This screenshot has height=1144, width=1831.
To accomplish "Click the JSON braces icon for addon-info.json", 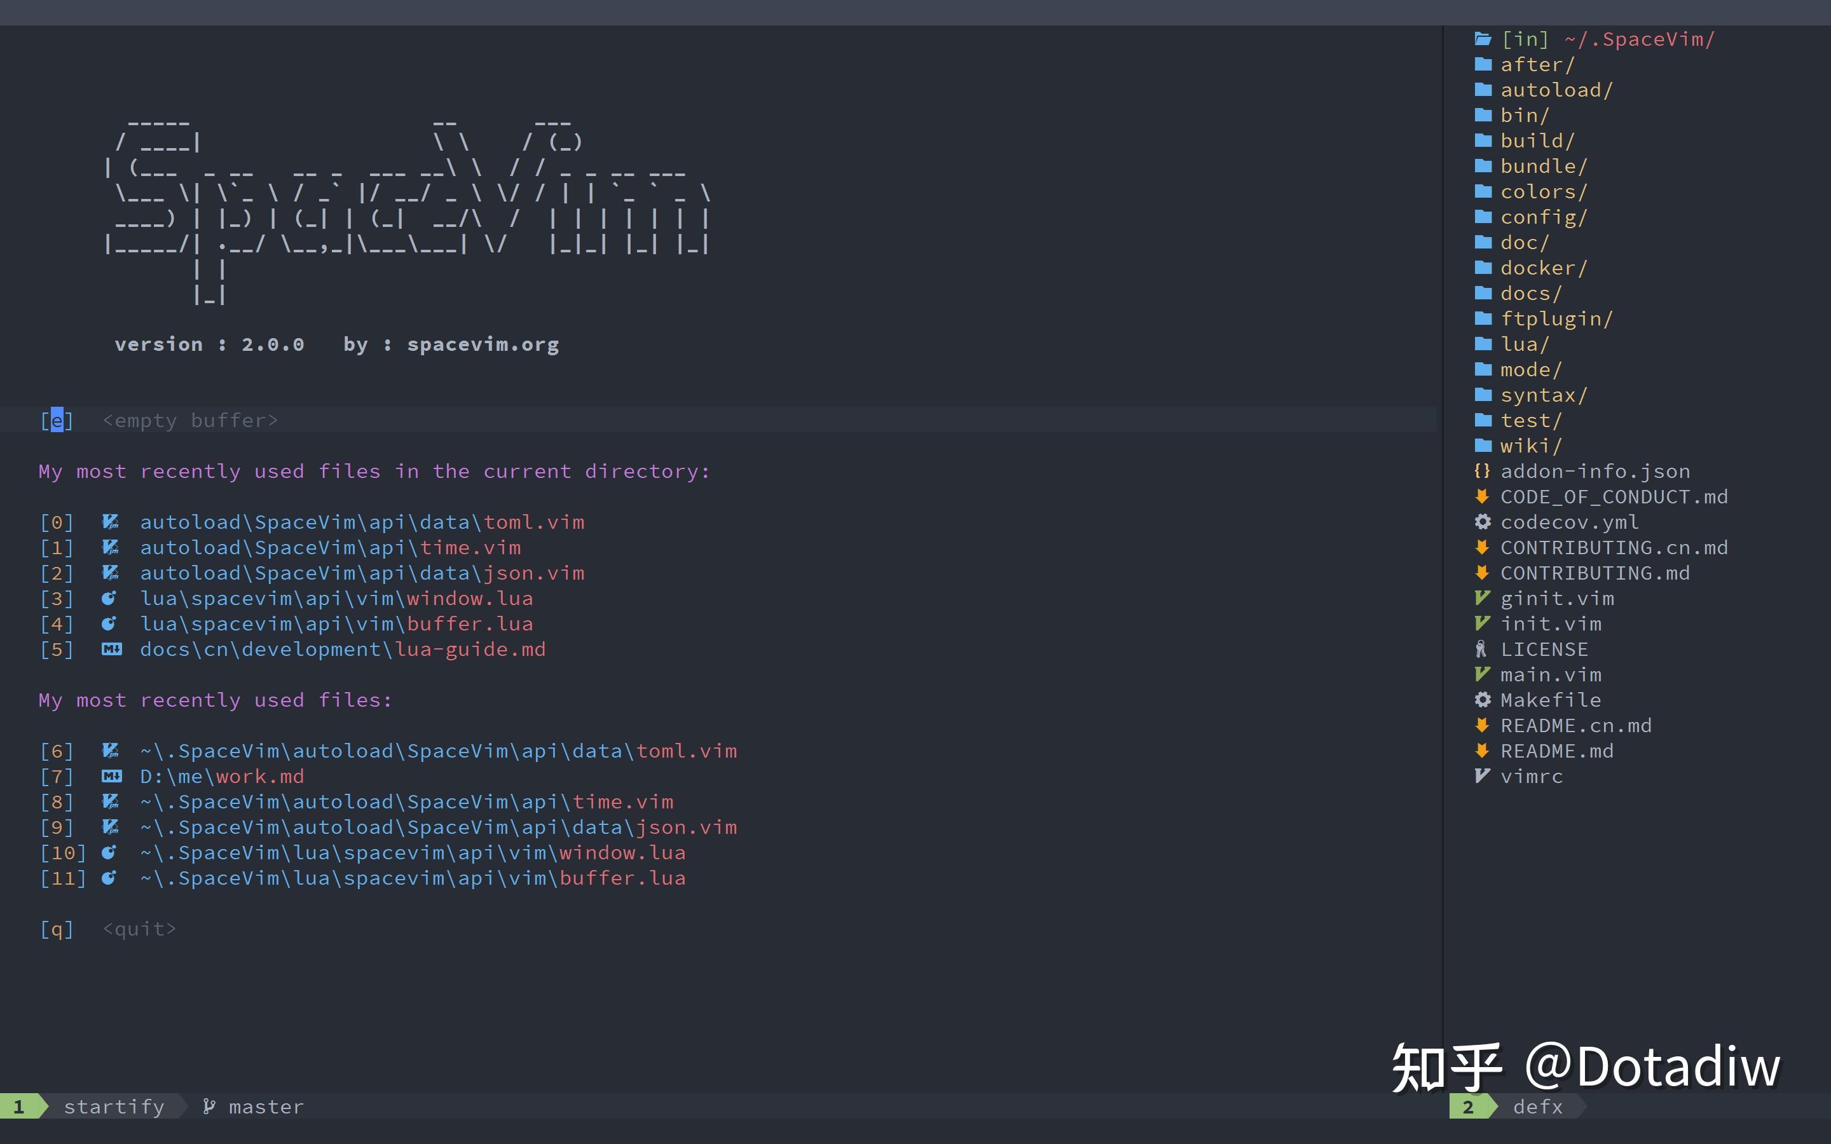I will click(1481, 472).
